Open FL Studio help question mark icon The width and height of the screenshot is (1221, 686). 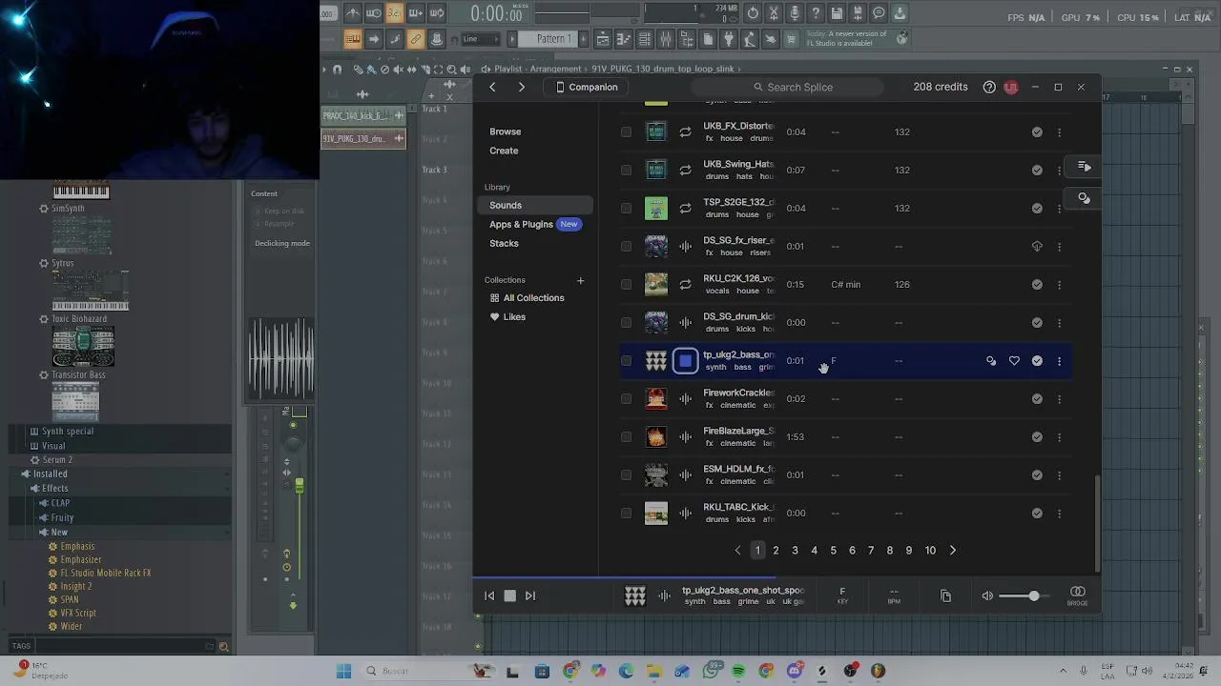click(x=816, y=13)
